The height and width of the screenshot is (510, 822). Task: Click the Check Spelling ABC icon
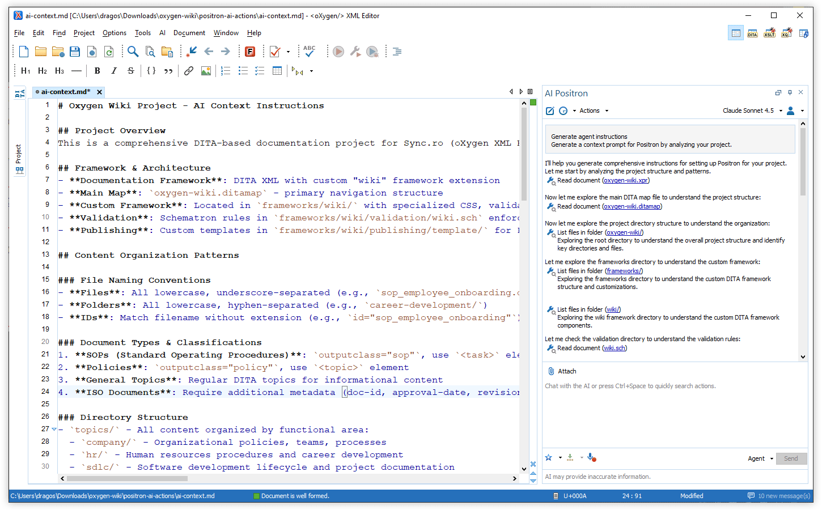(x=309, y=52)
